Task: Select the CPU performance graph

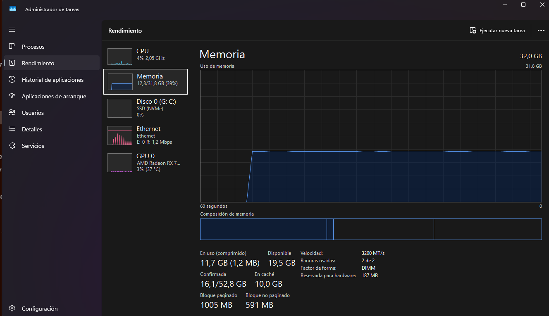Action: click(x=120, y=57)
